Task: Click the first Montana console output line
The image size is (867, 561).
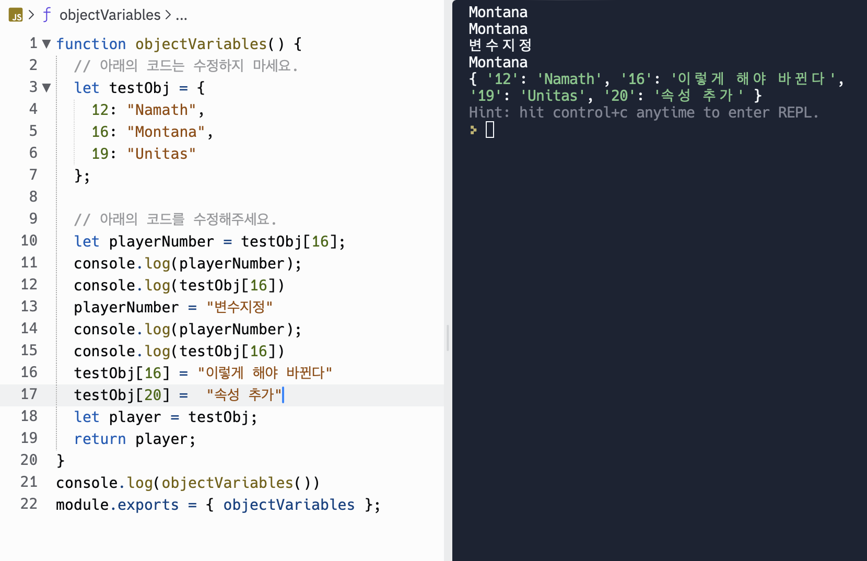Action: click(x=497, y=11)
